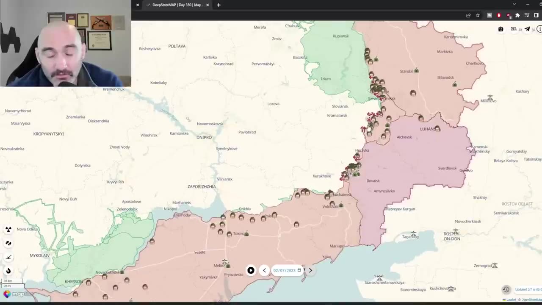Click the MYKOLAIV city label

pos(40,255)
